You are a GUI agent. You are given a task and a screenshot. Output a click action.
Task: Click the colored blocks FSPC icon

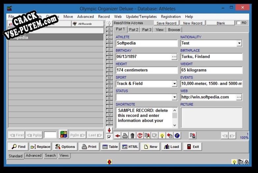point(64,134)
